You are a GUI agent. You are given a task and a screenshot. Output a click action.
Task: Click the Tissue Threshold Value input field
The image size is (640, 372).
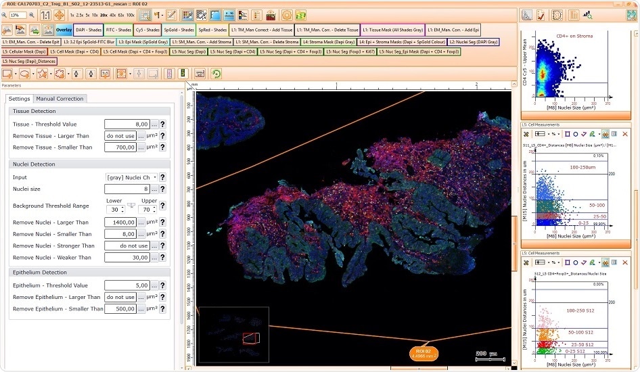click(x=127, y=124)
